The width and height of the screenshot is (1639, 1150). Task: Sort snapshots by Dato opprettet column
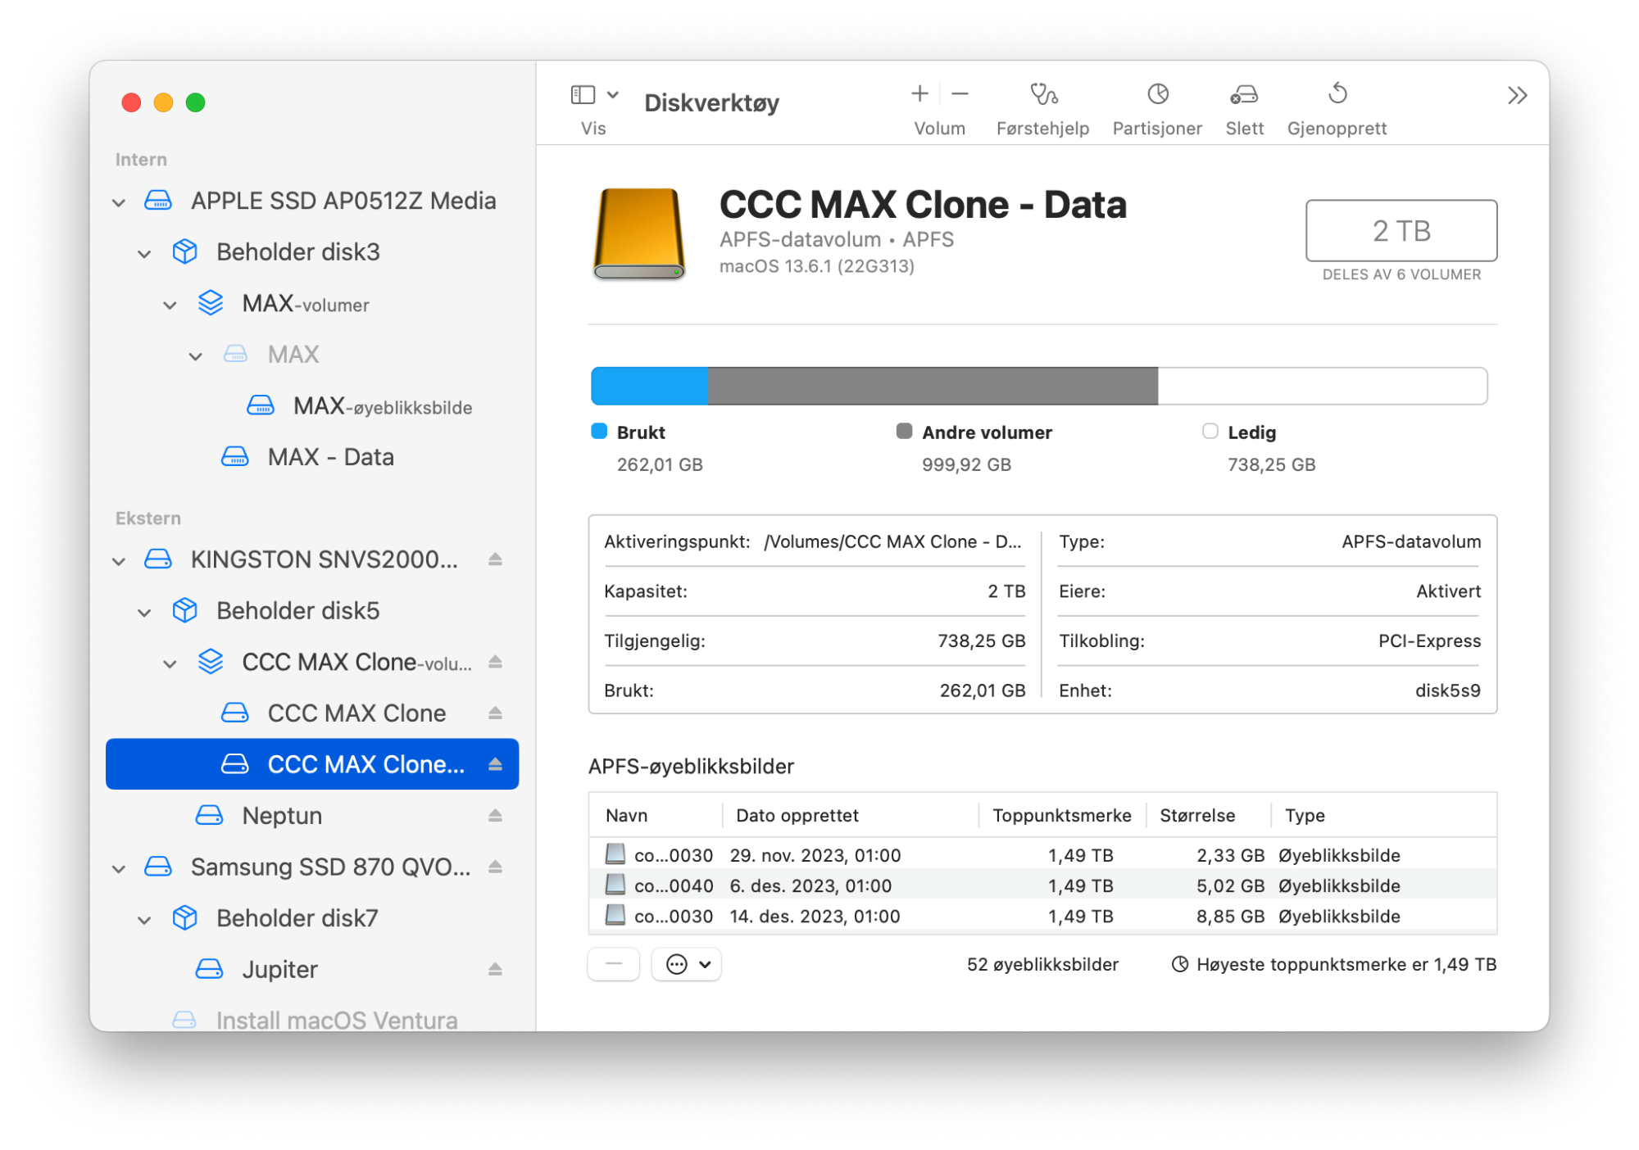(797, 816)
